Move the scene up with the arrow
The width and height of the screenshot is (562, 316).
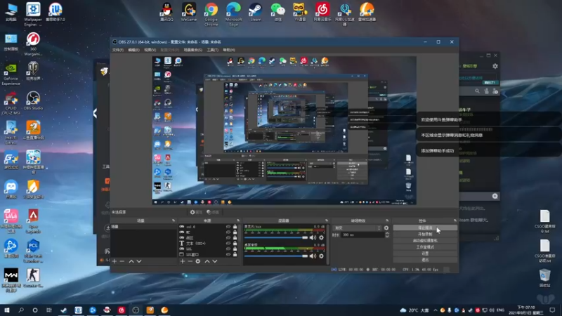(x=131, y=261)
